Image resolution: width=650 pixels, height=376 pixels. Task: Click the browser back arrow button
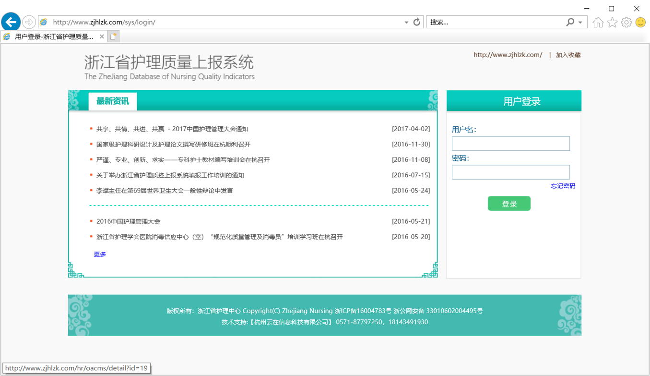click(x=11, y=22)
